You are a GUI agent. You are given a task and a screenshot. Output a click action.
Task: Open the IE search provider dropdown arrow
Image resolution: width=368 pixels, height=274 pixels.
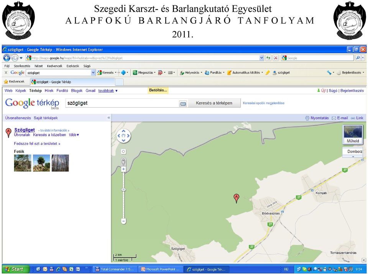363,58
